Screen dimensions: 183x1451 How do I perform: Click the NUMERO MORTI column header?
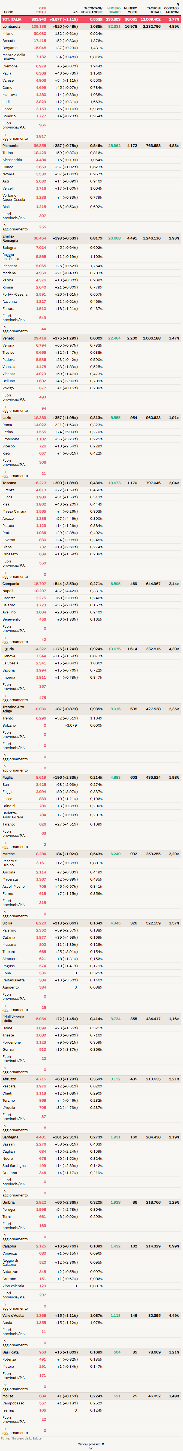tap(131, 10)
